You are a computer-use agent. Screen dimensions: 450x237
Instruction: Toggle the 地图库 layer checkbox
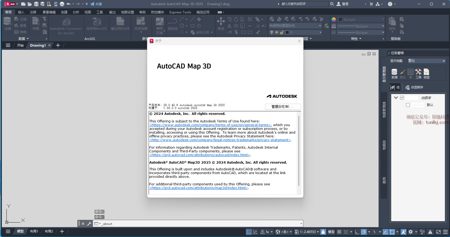[x=402, y=98]
